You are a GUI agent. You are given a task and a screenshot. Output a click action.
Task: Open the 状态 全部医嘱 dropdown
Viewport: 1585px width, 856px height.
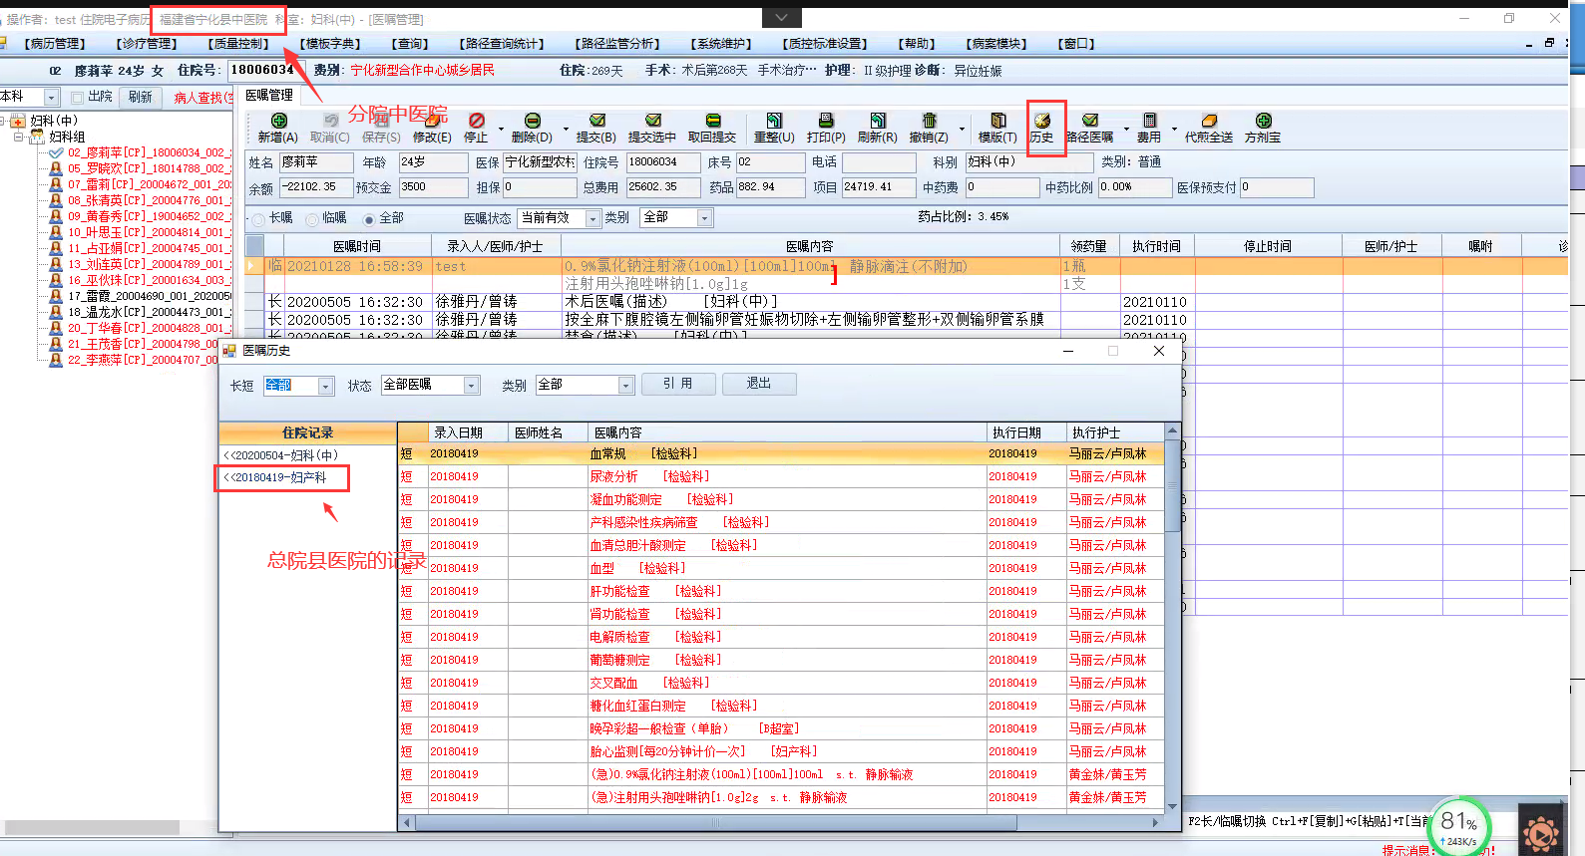point(472,386)
